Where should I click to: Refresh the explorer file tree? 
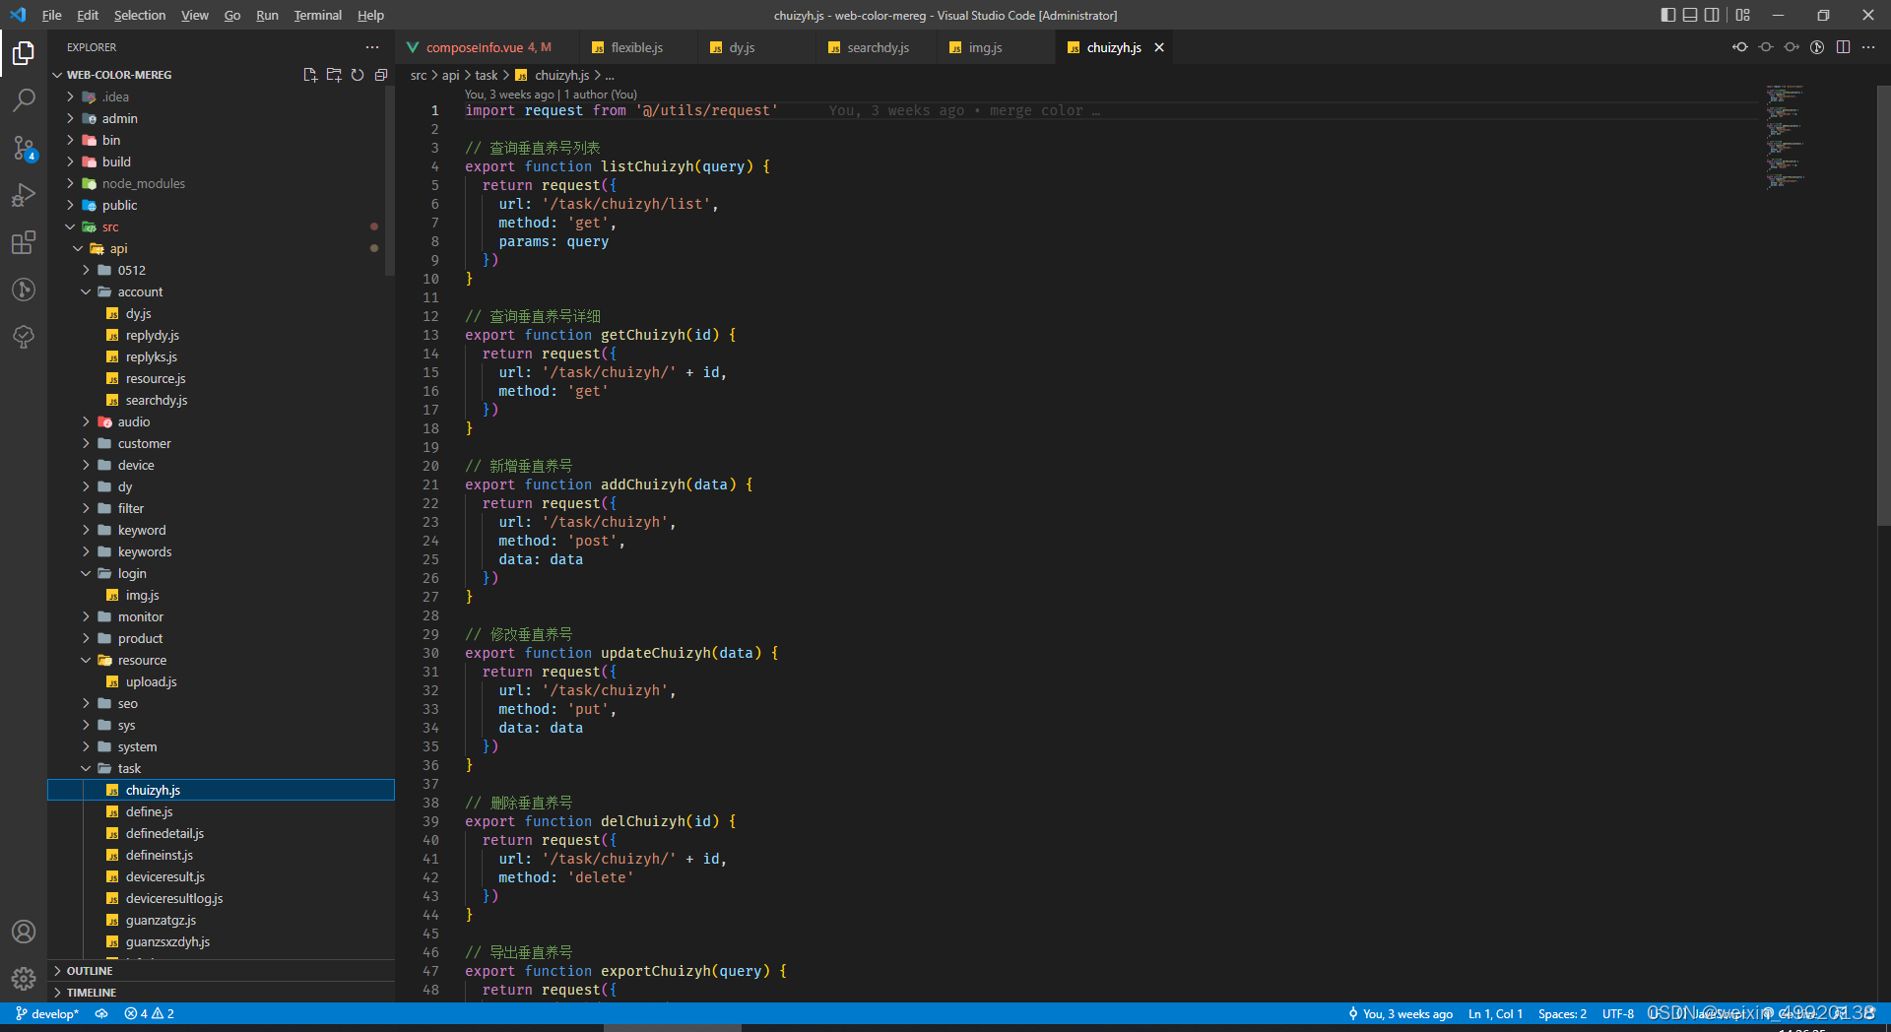point(358,75)
